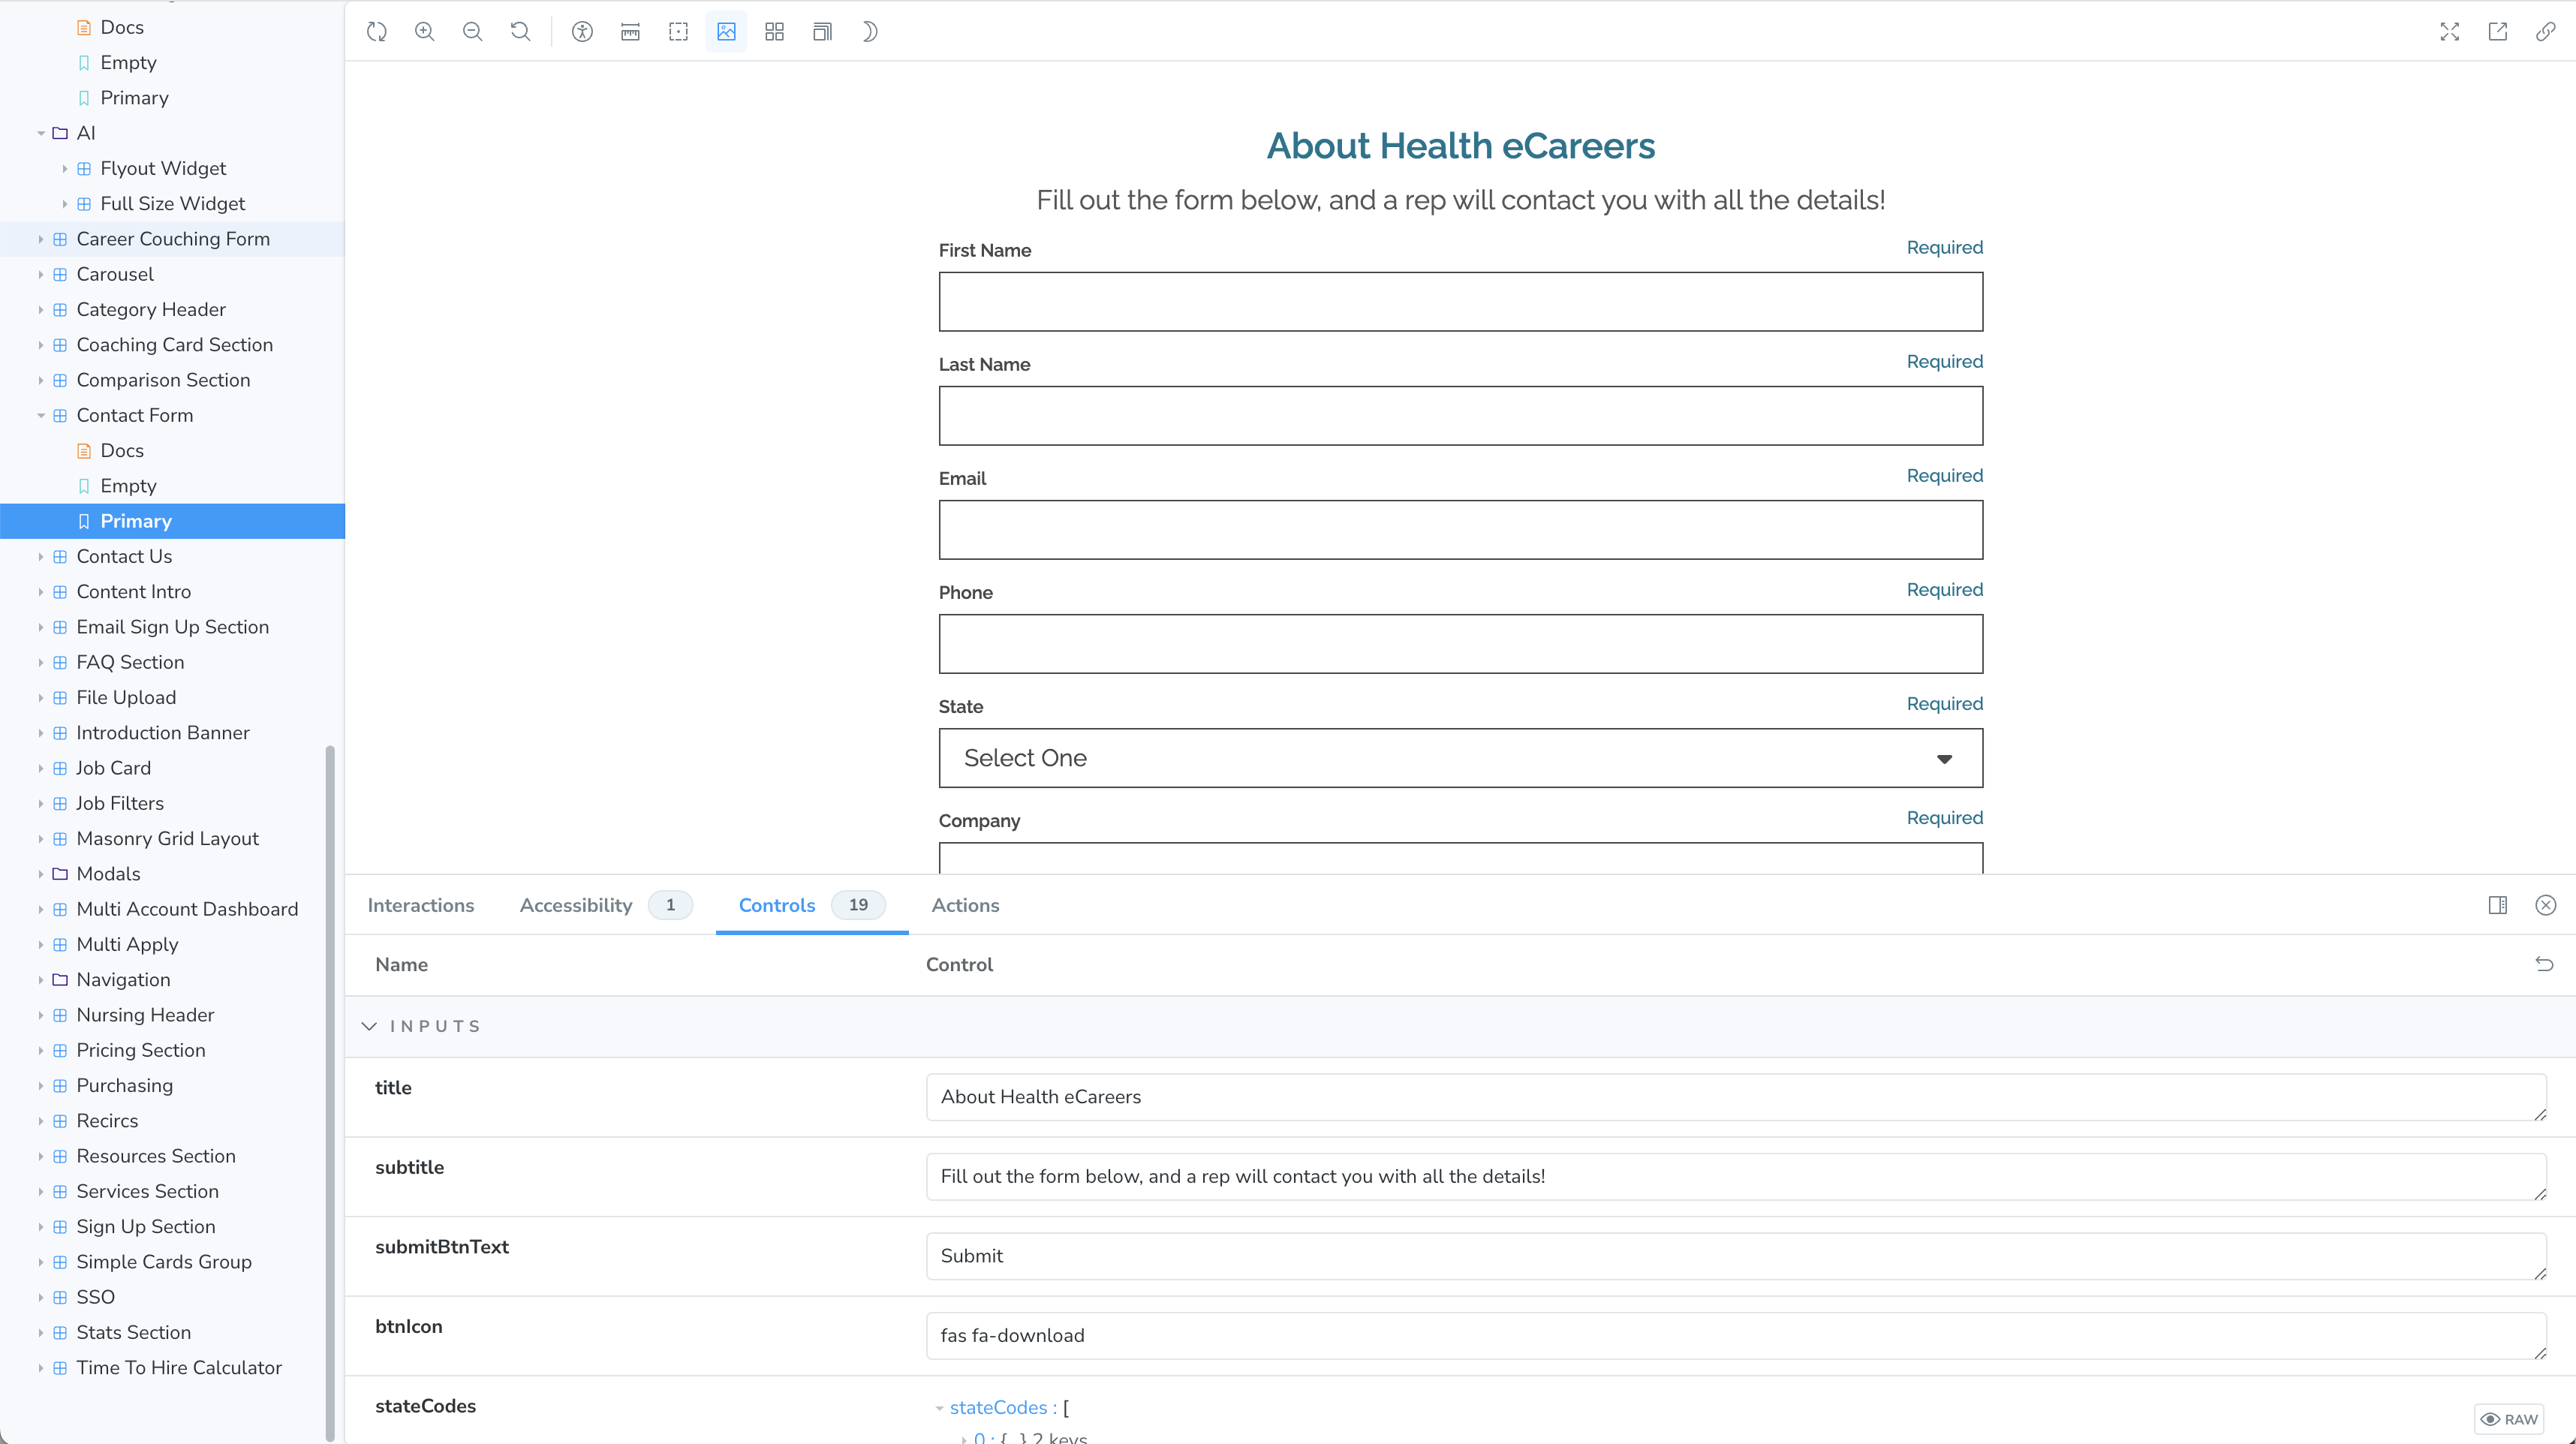Open the SSO component

[95, 1297]
